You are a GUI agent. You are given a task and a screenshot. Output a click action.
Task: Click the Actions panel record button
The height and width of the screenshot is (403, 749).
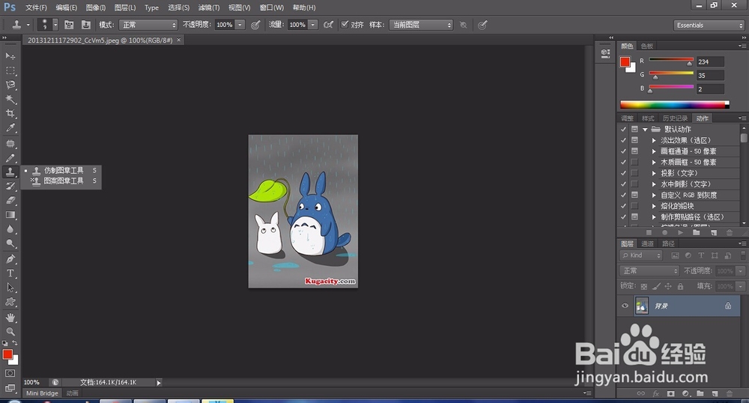(x=664, y=232)
